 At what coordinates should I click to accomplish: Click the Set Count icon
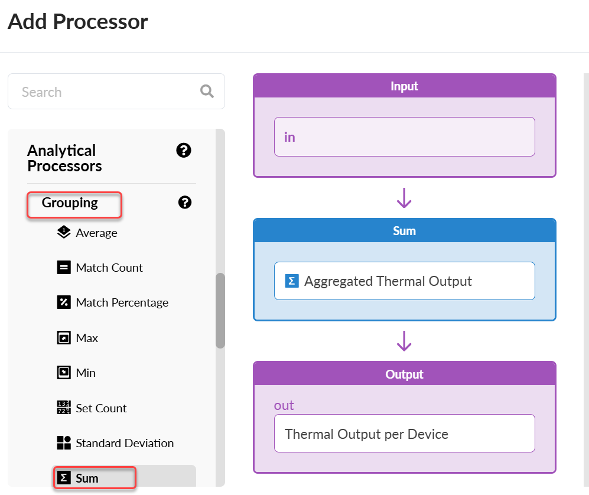click(x=64, y=408)
